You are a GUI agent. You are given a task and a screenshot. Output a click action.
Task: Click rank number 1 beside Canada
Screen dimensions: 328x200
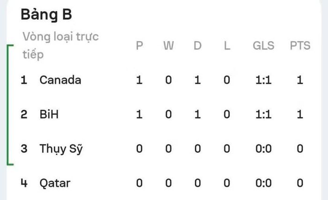click(24, 80)
